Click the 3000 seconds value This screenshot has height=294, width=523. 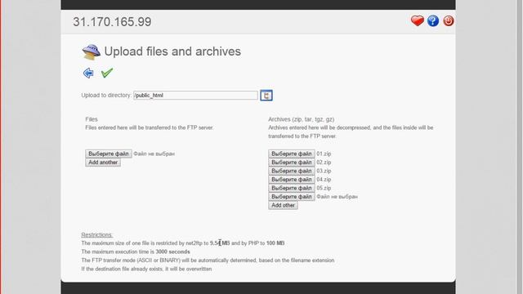[x=172, y=252]
